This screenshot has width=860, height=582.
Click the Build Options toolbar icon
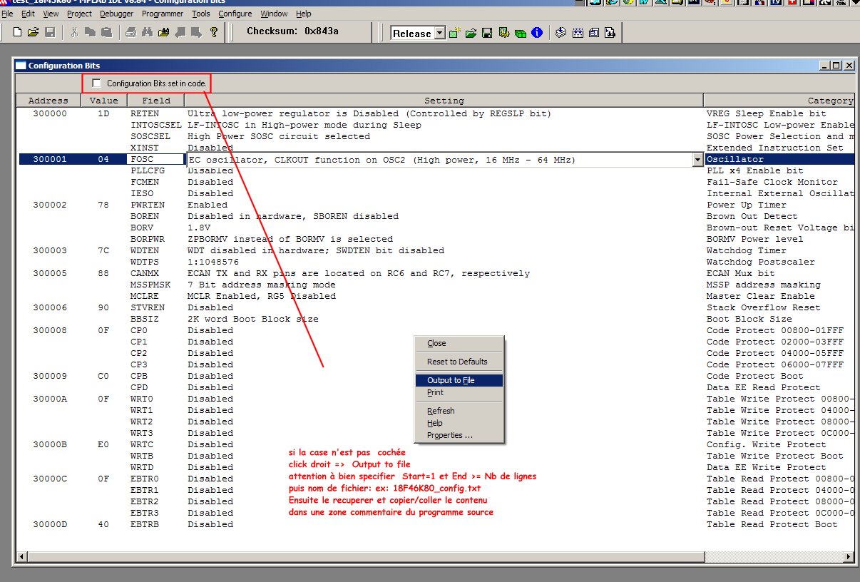(504, 33)
